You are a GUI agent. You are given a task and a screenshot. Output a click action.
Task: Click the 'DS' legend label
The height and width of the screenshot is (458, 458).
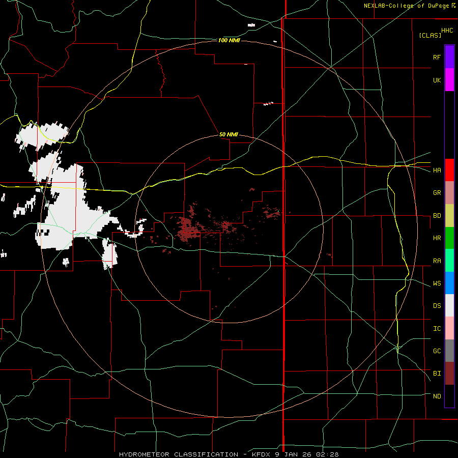[x=437, y=306]
